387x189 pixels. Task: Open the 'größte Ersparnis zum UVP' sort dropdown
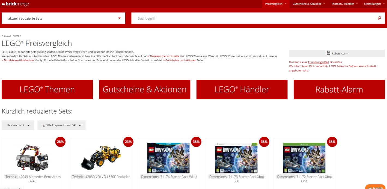61,125
